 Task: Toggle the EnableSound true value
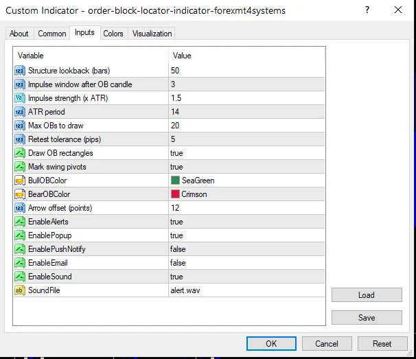click(176, 277)
